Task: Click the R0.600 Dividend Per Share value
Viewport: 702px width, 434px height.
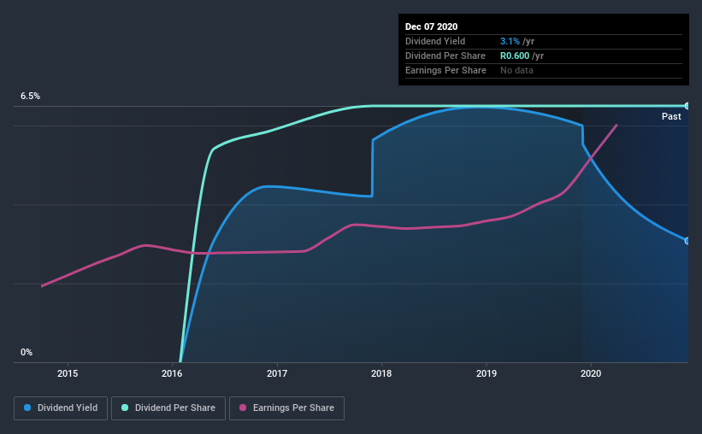Action: click(x=515, y=56)
